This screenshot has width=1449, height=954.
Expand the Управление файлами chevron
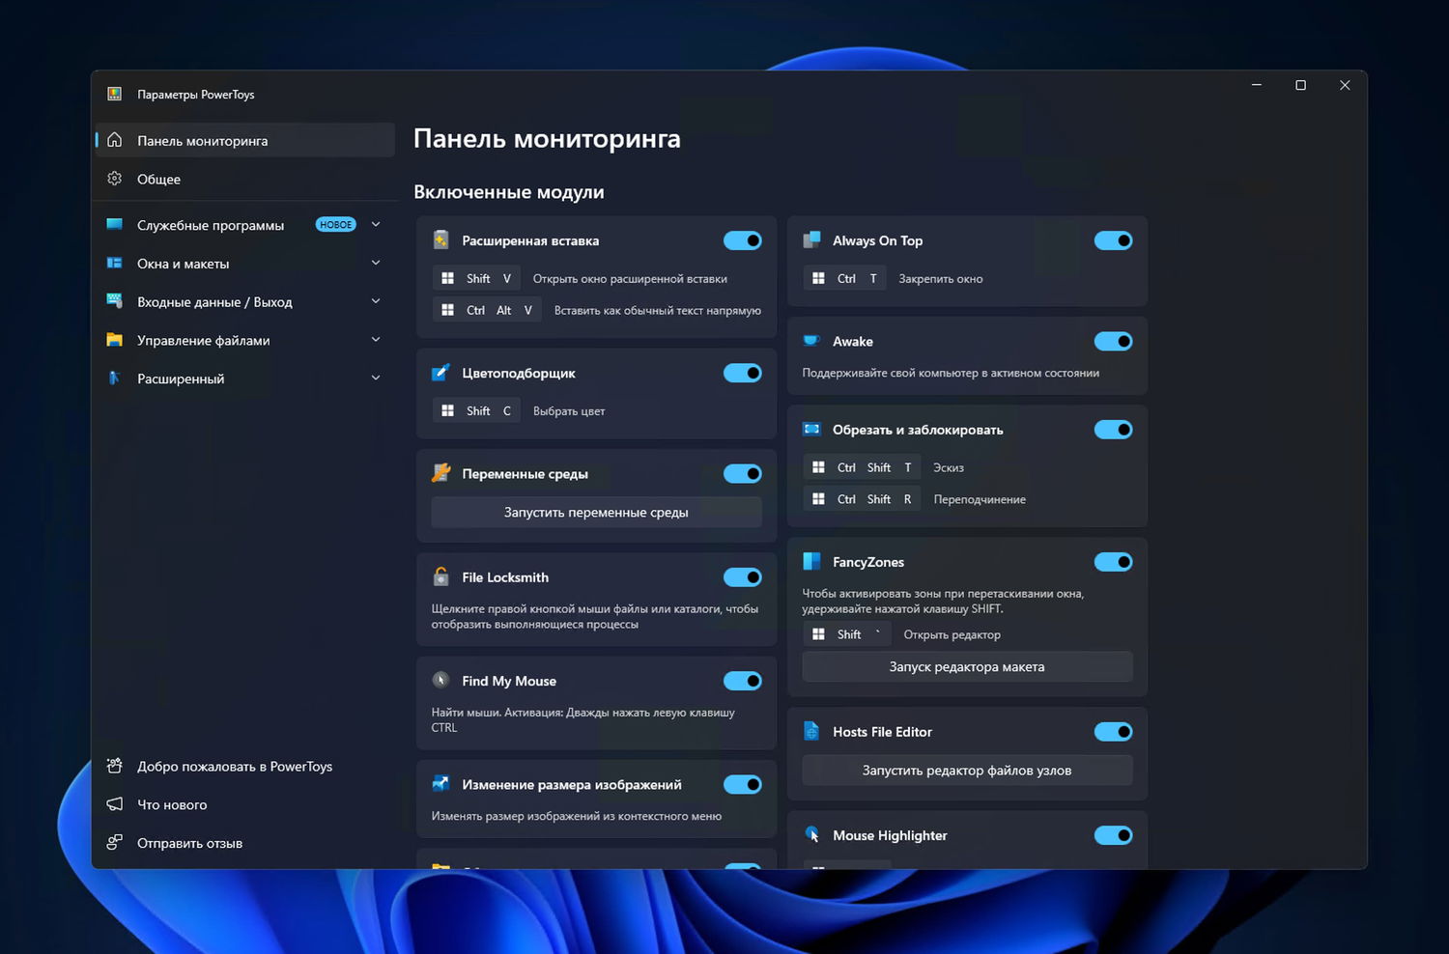(x=376, y=340)
